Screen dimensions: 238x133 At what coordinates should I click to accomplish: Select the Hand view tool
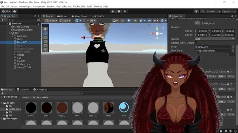(45, 29)
